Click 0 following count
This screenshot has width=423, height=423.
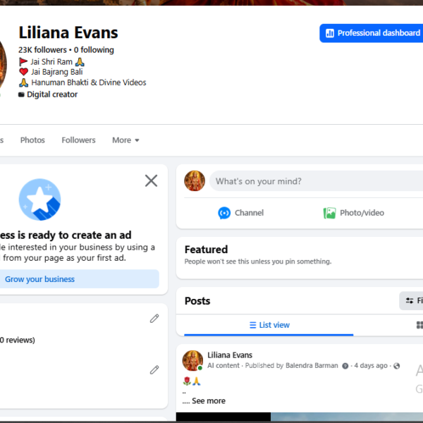pyautogui.click(x=94, y=50)
